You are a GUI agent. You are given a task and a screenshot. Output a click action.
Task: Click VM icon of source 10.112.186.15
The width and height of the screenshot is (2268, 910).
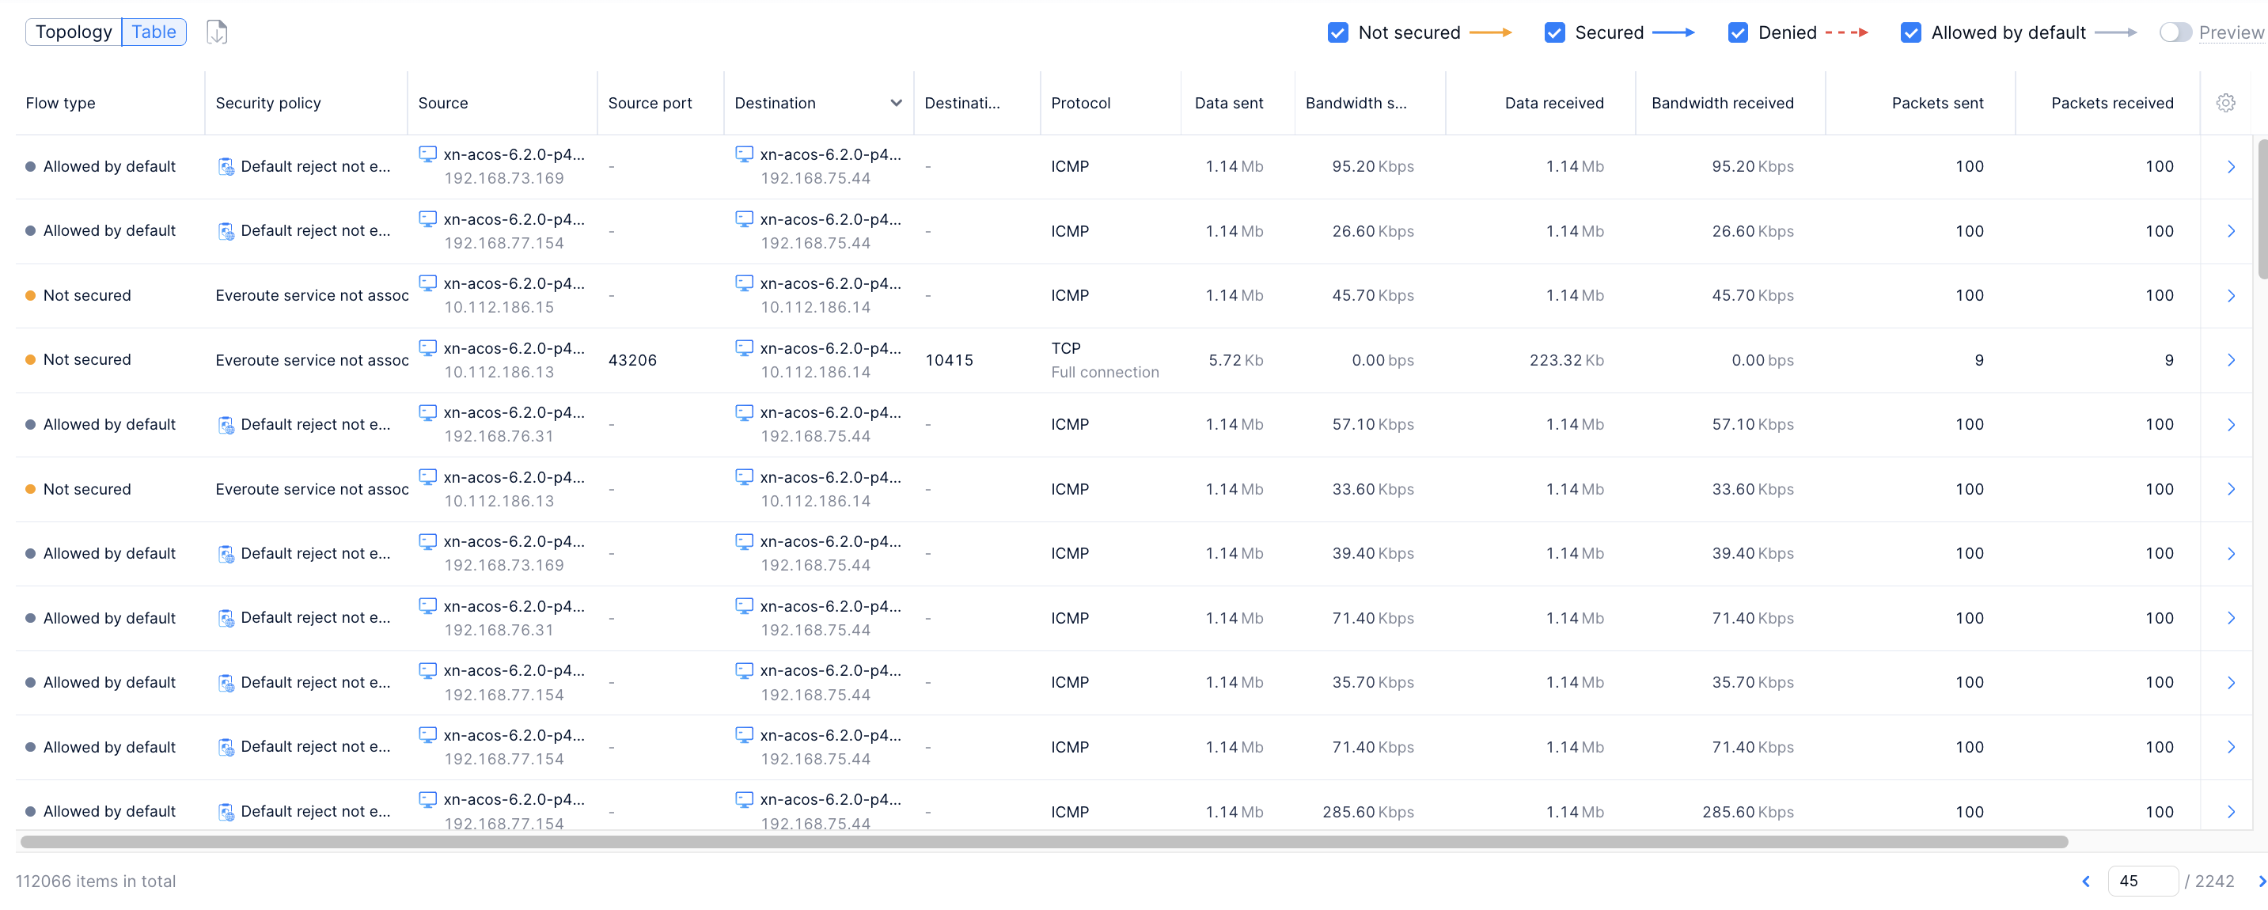point(428,283)
